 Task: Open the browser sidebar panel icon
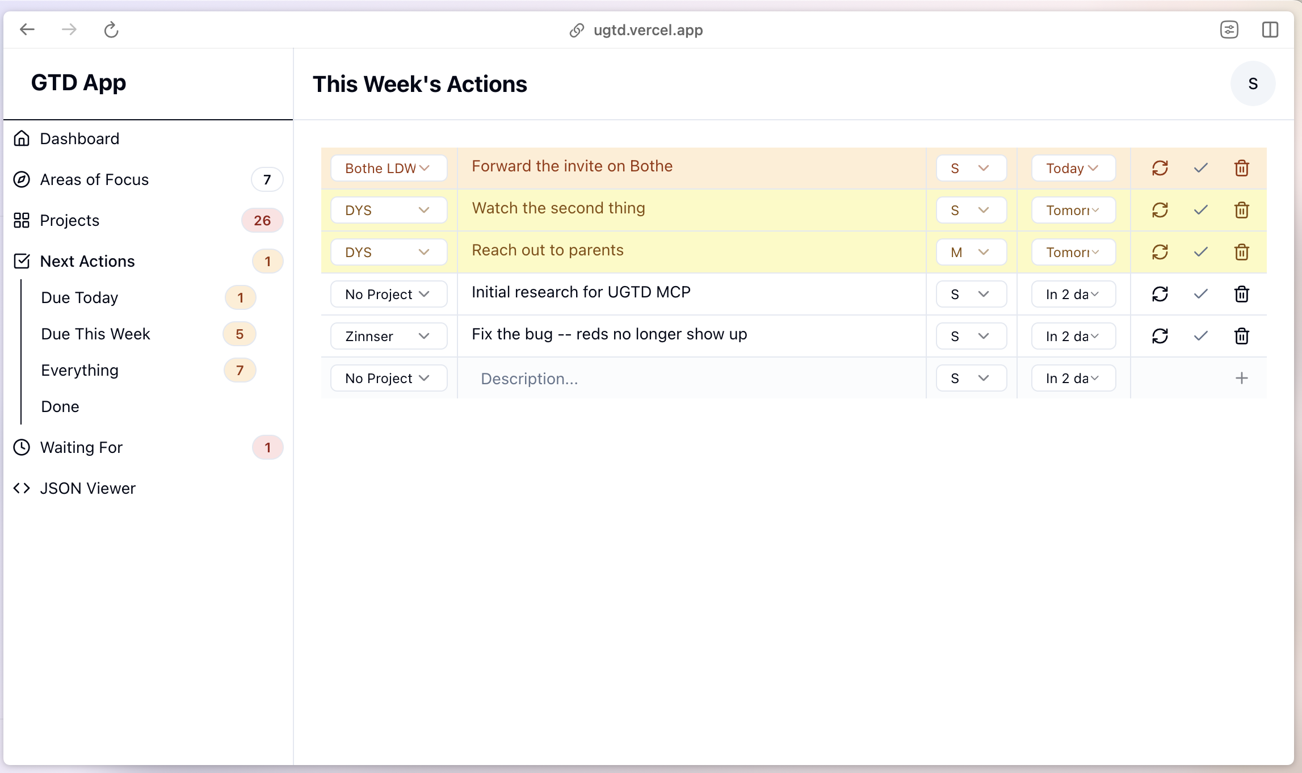[1270, 30]
